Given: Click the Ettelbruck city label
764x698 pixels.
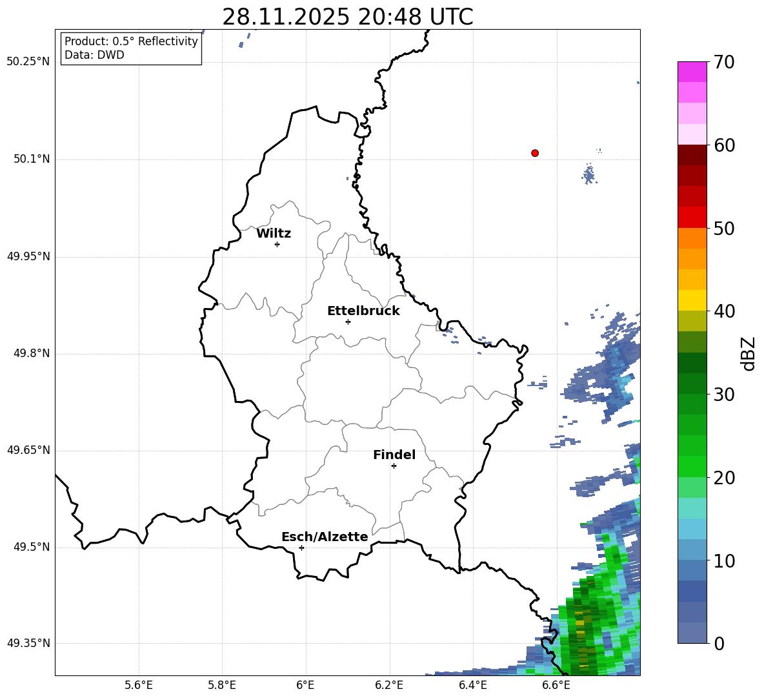Looking at the screenshot, I should (363, 311).
